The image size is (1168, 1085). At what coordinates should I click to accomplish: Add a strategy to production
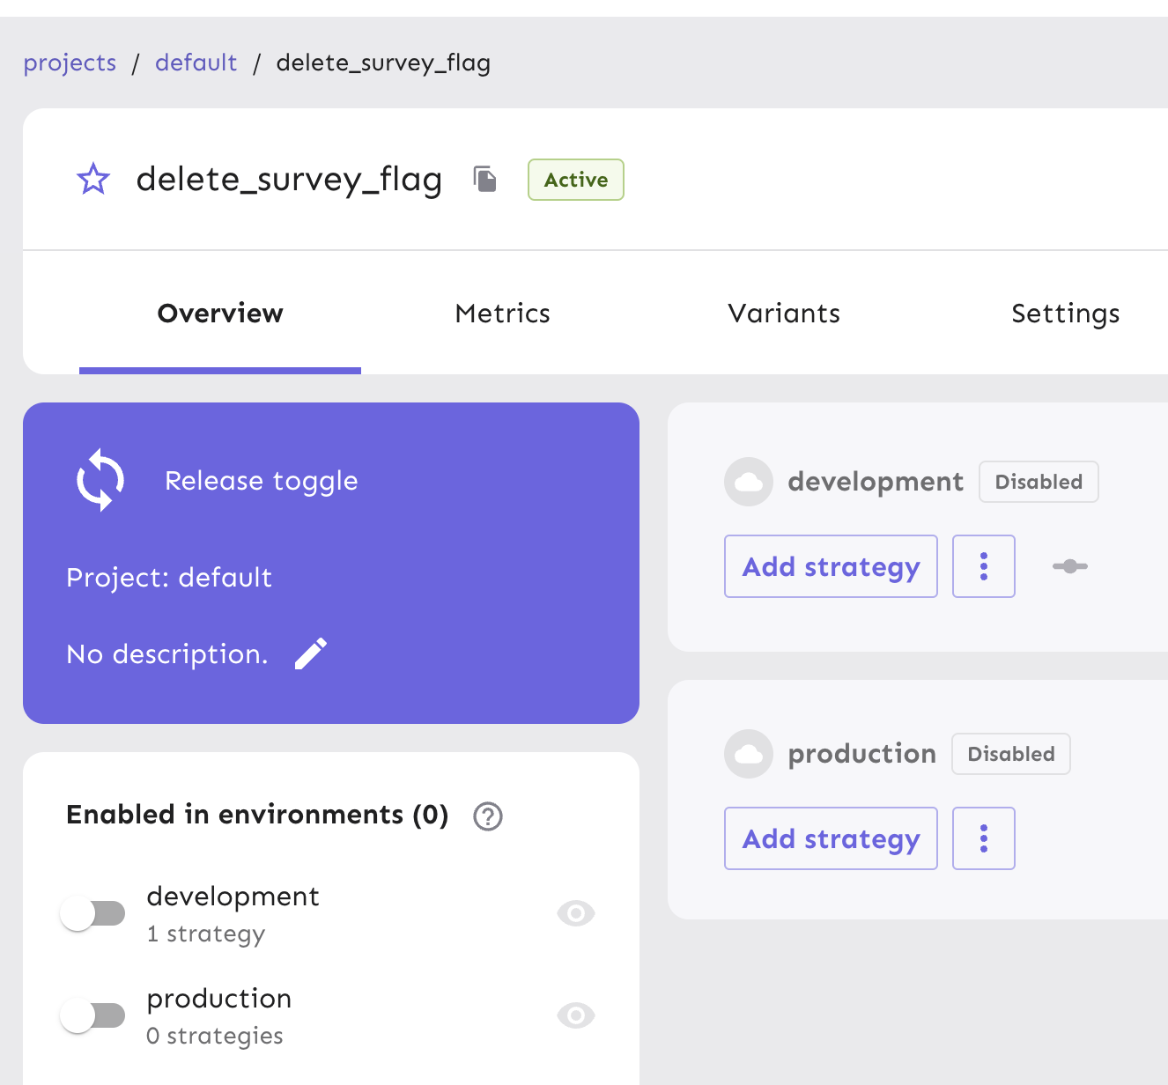(x=830, y=838)
